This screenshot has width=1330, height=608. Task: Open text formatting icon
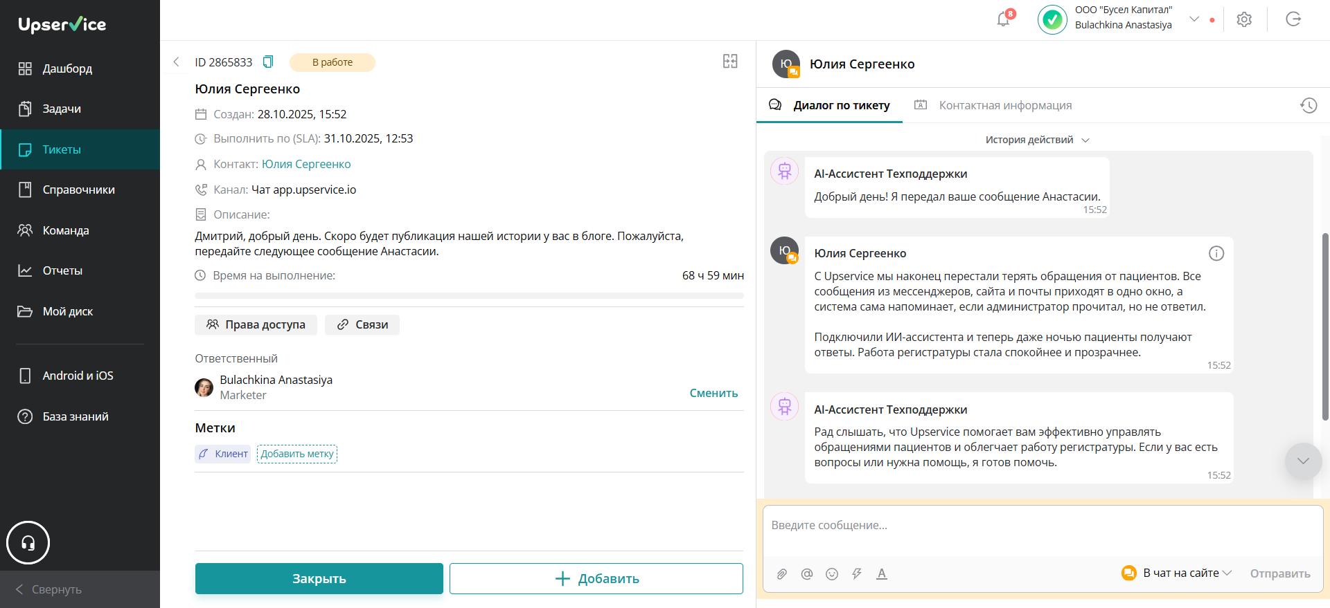point(882,573)
